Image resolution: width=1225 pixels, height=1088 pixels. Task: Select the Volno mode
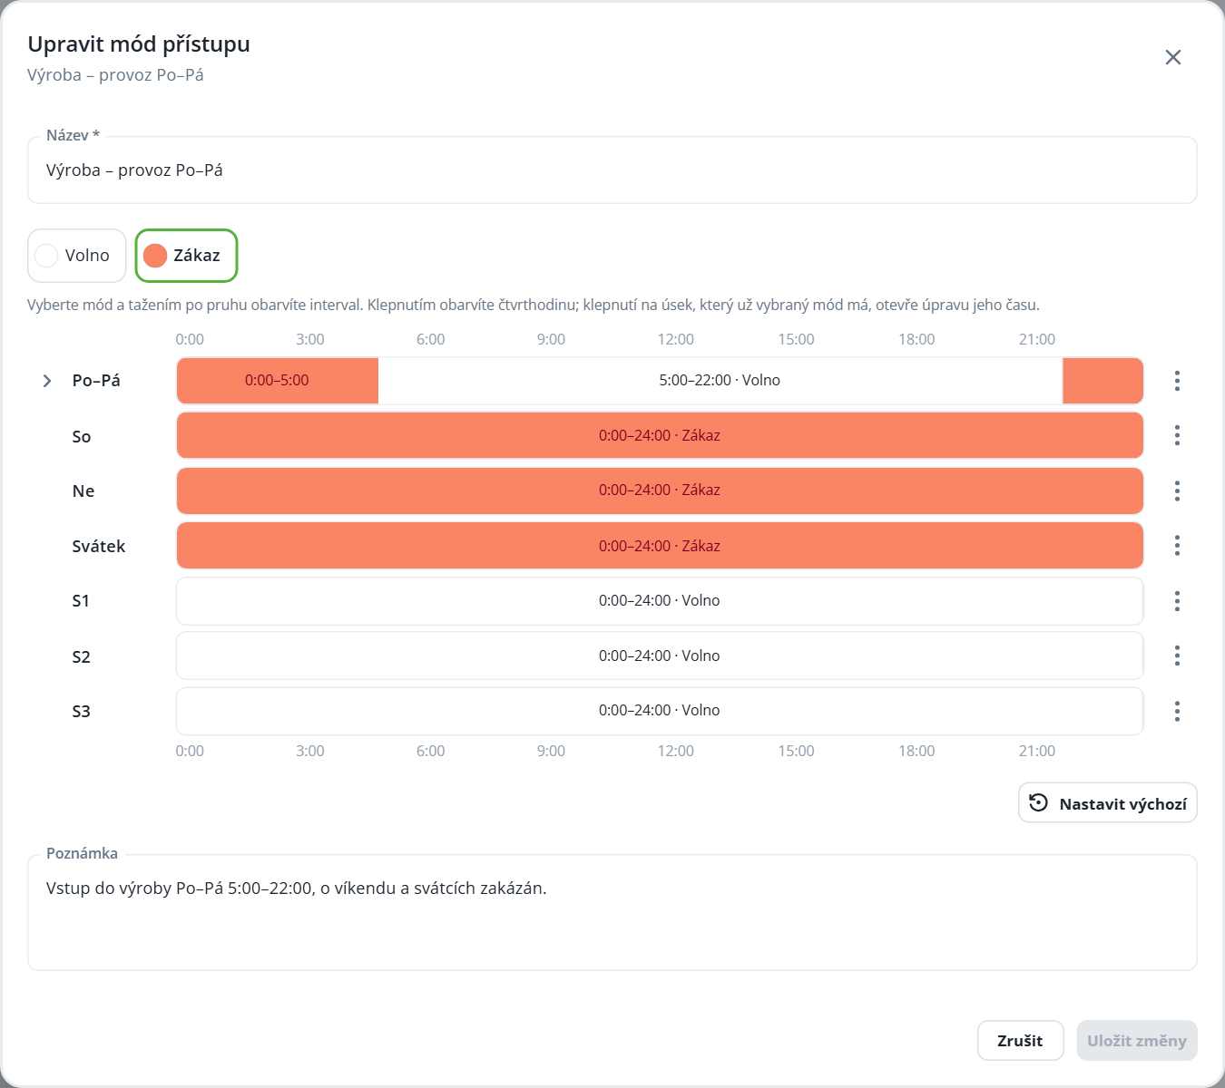(77, 256)
